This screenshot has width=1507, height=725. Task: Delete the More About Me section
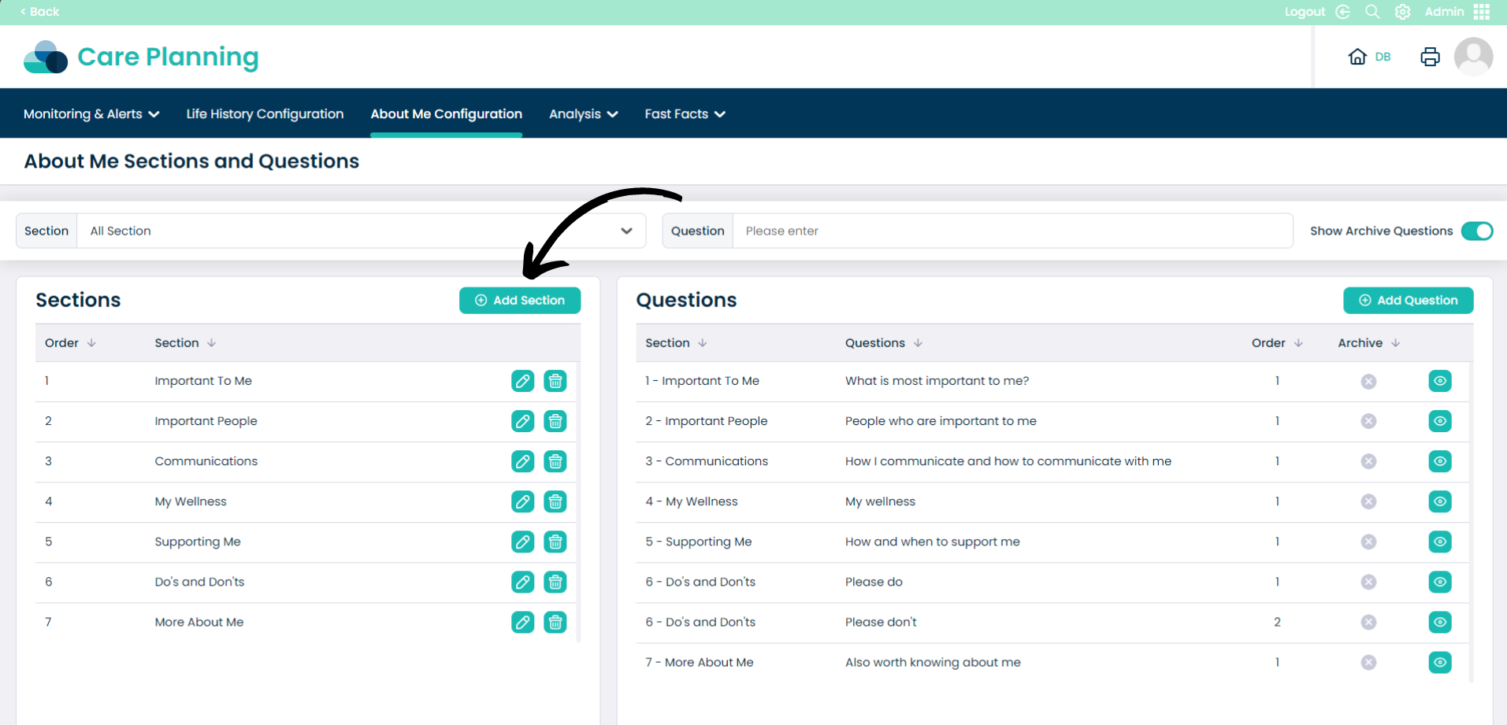point(555,622)
